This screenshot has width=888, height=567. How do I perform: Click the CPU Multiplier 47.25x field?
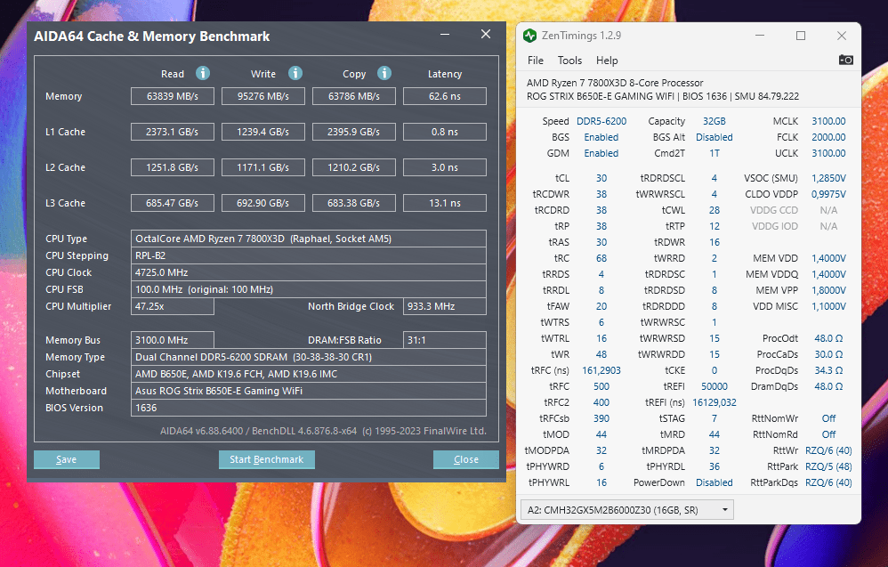(172, 306)
